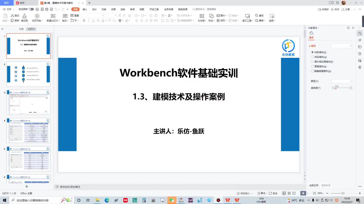
Task: Toggle Bold formatting B icon
Action: 84,20
